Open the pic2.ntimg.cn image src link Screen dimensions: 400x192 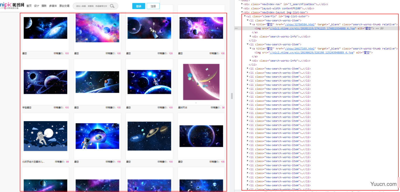tap(312, 53)
